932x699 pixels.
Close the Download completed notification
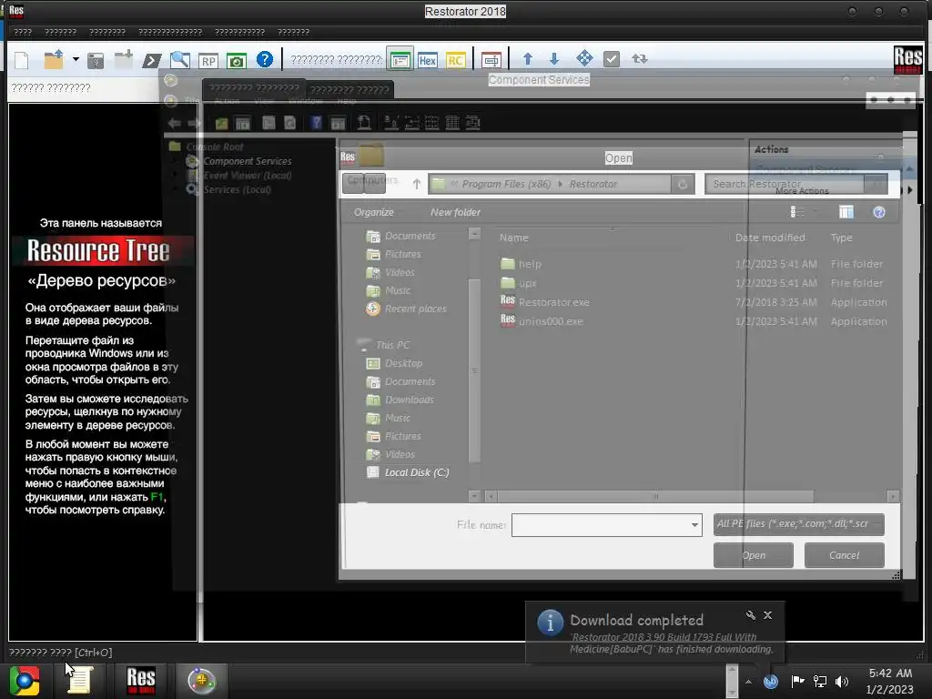767,615
